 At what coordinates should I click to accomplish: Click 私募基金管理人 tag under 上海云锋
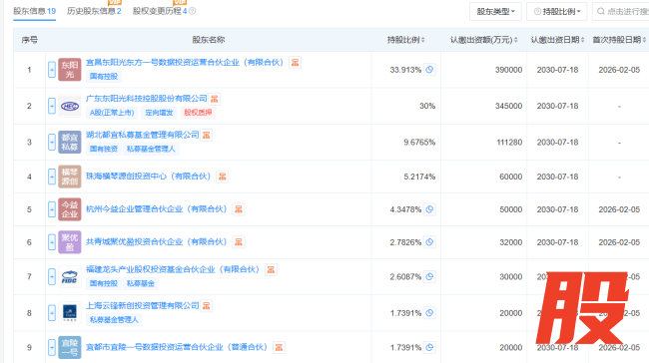tap(114, 319)
